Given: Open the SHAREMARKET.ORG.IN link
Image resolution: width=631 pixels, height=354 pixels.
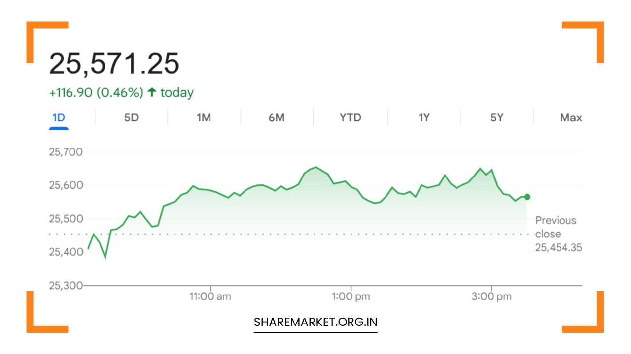Looking at the screenshot, I should [x=315, y=322].
